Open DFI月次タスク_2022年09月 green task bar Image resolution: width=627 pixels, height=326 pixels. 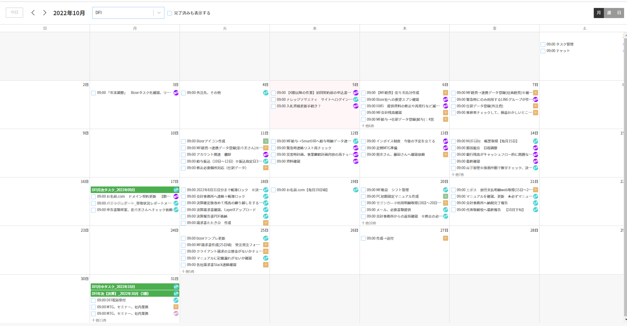(132, 190)
